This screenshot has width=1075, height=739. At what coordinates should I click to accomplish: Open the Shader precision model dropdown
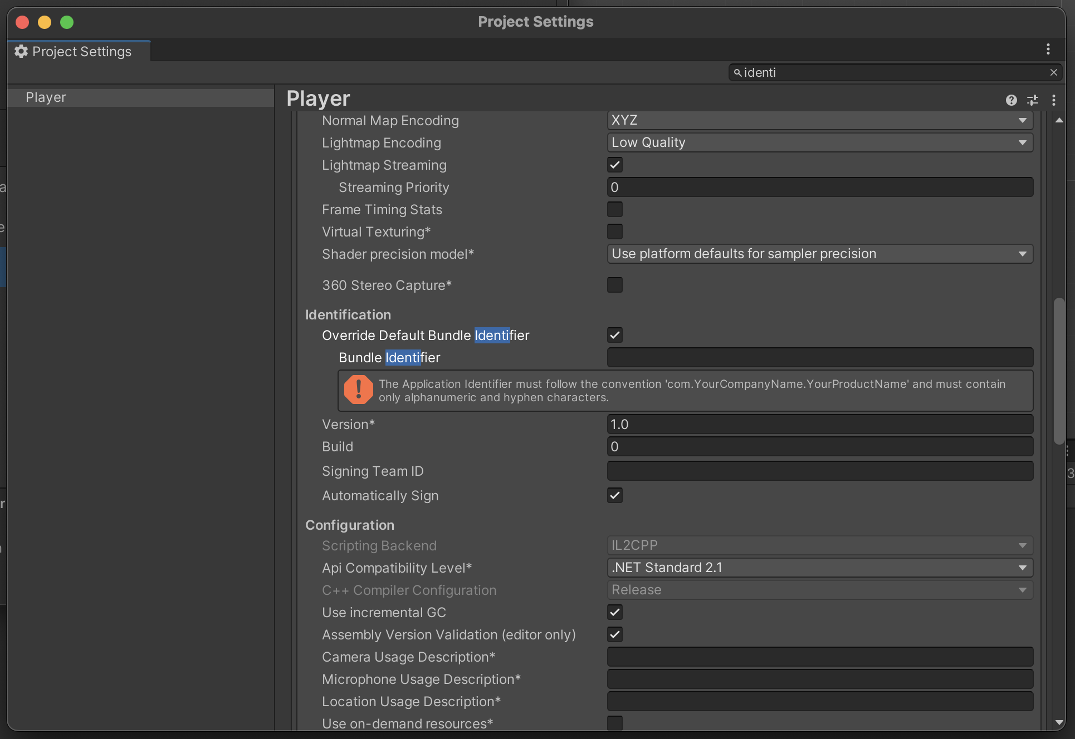(x=819, y=254)
